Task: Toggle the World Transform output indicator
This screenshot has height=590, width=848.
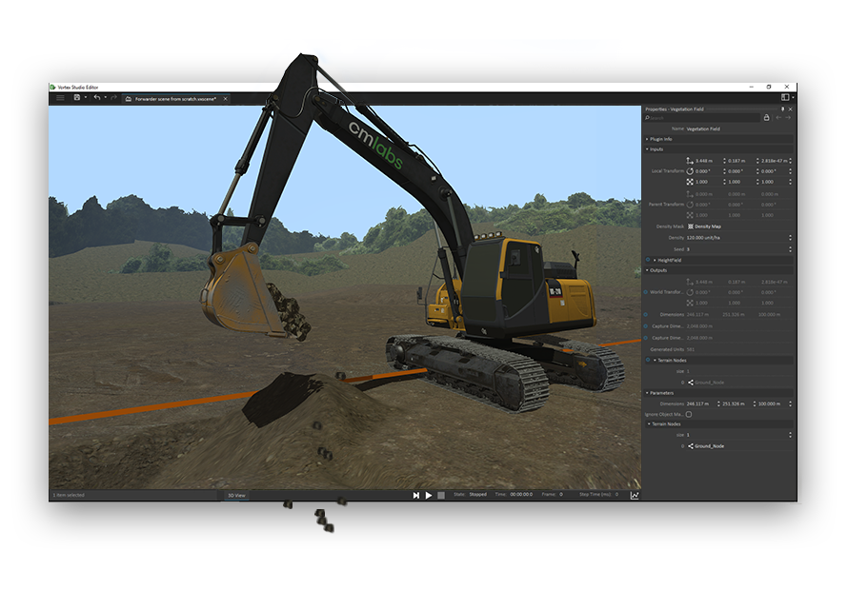Action: pos(646,290)
